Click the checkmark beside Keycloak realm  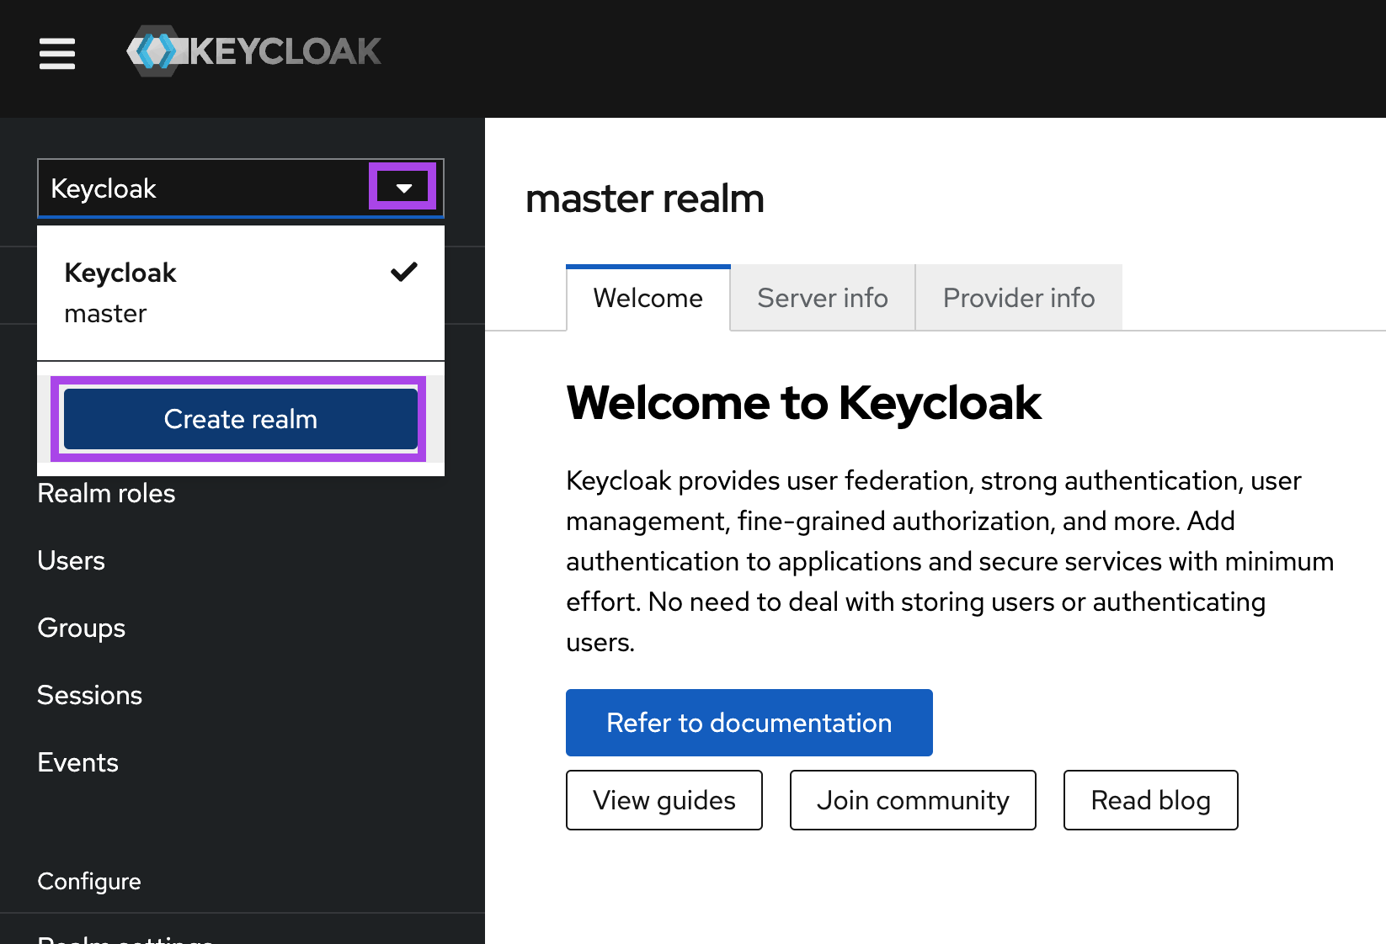pos(404,272)
